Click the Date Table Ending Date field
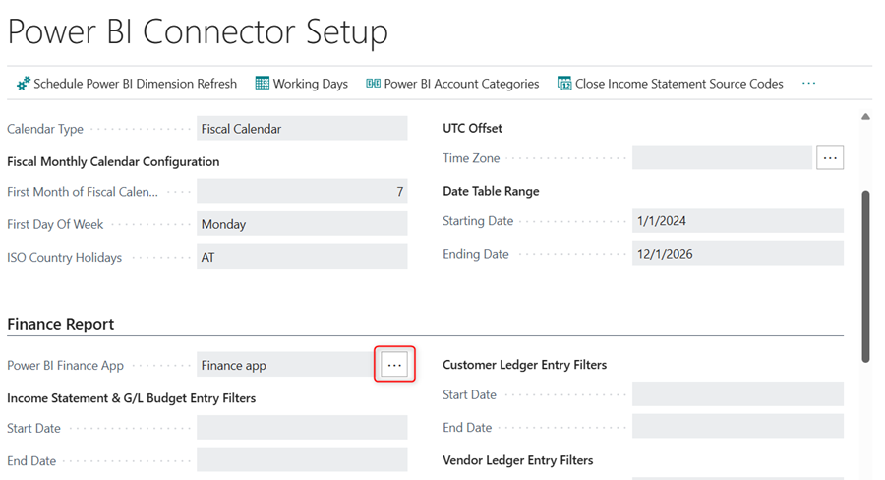 [737, 254]
